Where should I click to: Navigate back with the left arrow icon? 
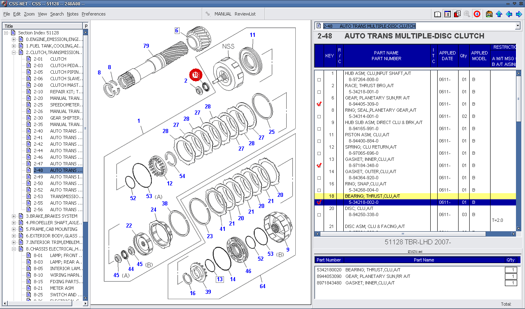[x=509, y=14]
